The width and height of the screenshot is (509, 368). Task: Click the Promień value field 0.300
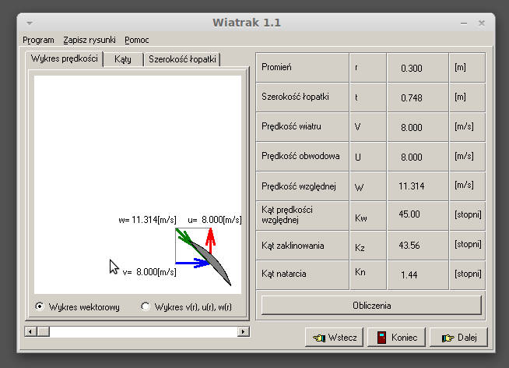tap(411, 68)
